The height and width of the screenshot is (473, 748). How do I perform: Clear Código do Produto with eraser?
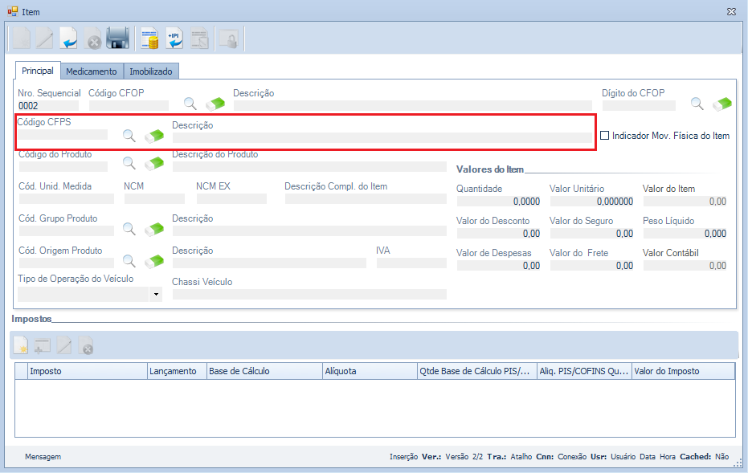coord(154,164)
